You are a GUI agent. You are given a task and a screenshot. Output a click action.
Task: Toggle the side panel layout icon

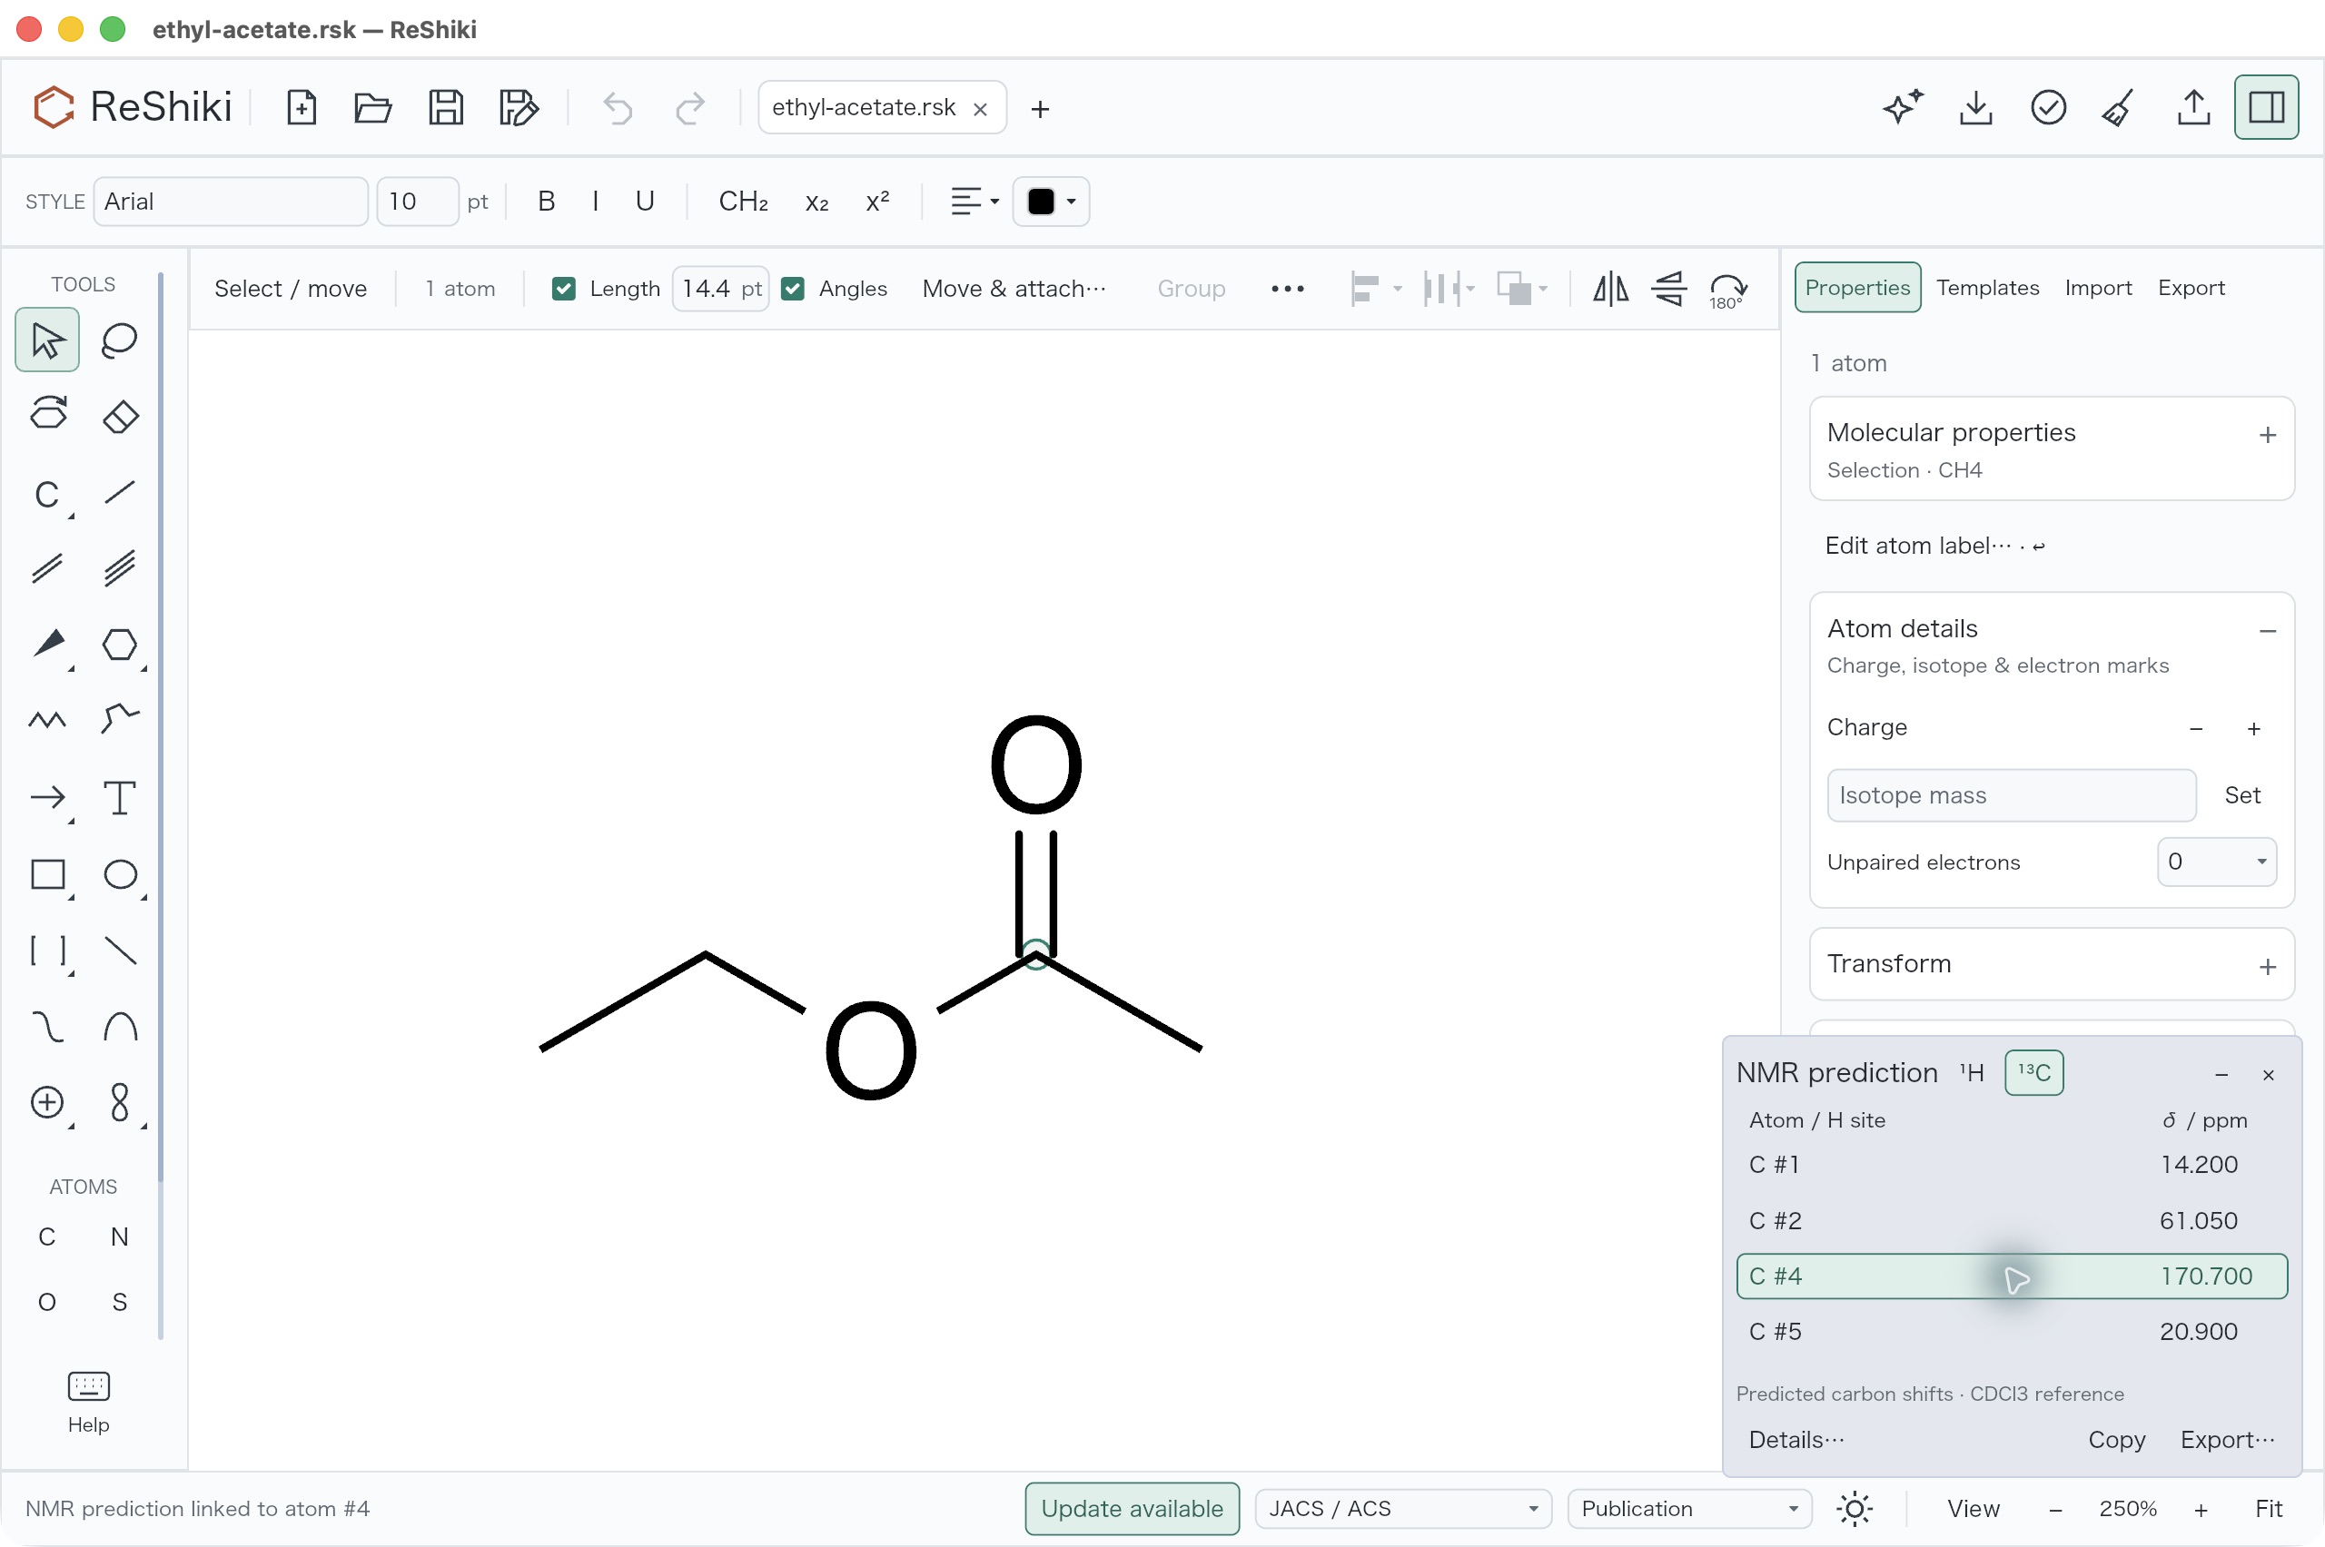click(x=2267, y=107)
